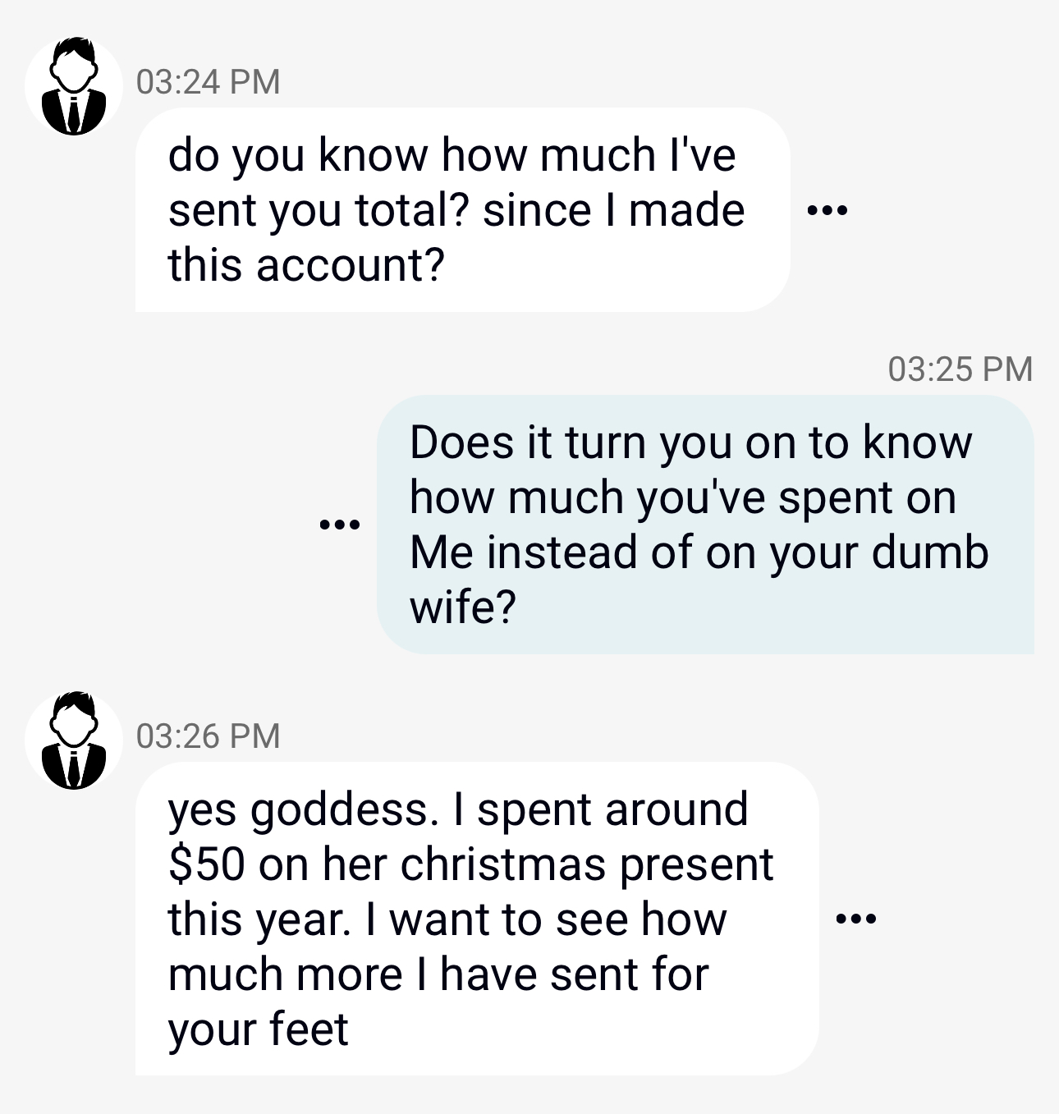The height and width of the screenshot is (1114, 1059).
Task: Open the sender avatar beside the 03:24 PM message
Action: pyautogui.click(x=74, y=86)
